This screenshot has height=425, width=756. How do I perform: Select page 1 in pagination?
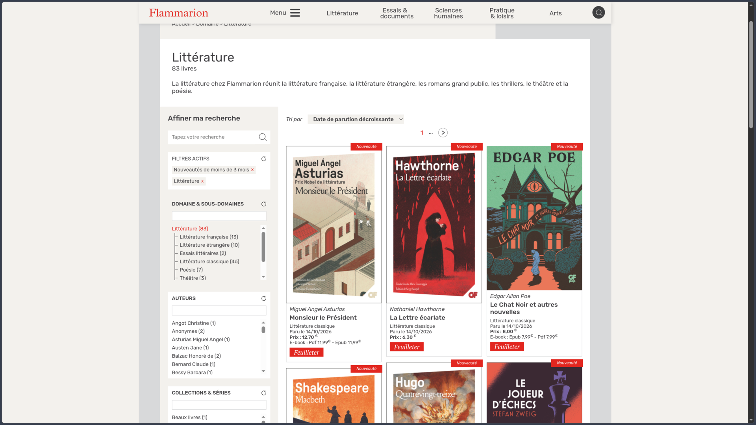[x=422, y=133]
